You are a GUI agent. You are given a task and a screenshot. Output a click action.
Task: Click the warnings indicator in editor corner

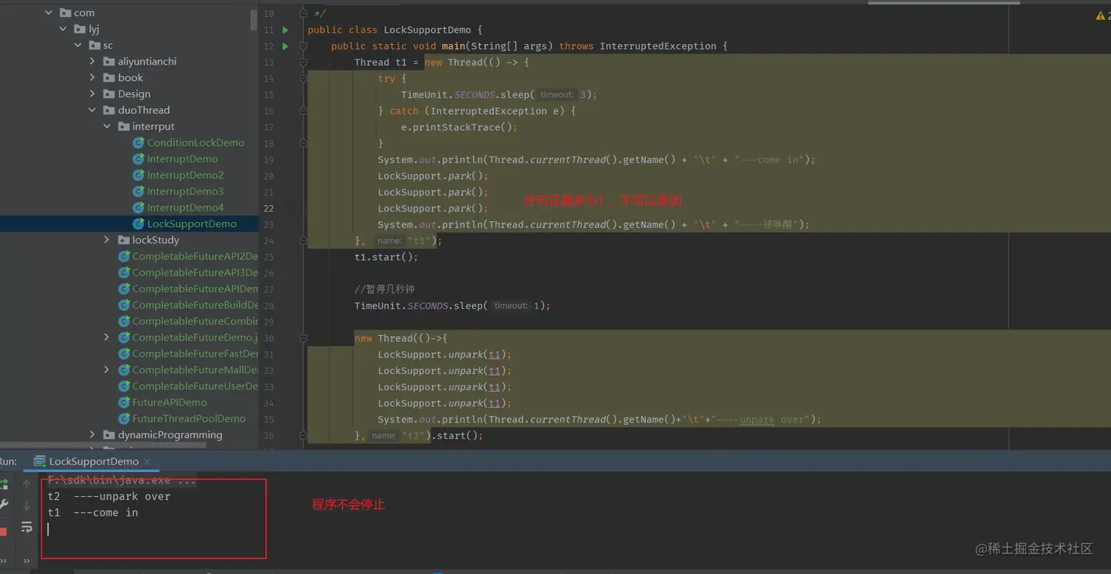click(x=1103, y=15)
